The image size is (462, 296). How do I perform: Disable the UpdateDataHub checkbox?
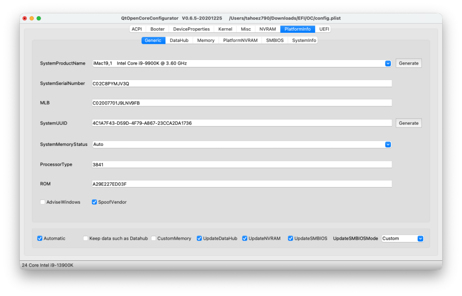click(199, 238)
